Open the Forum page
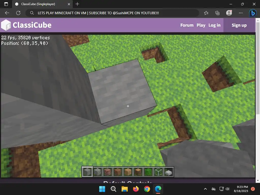Screen dimensions: 260x195 click(187, 25)
